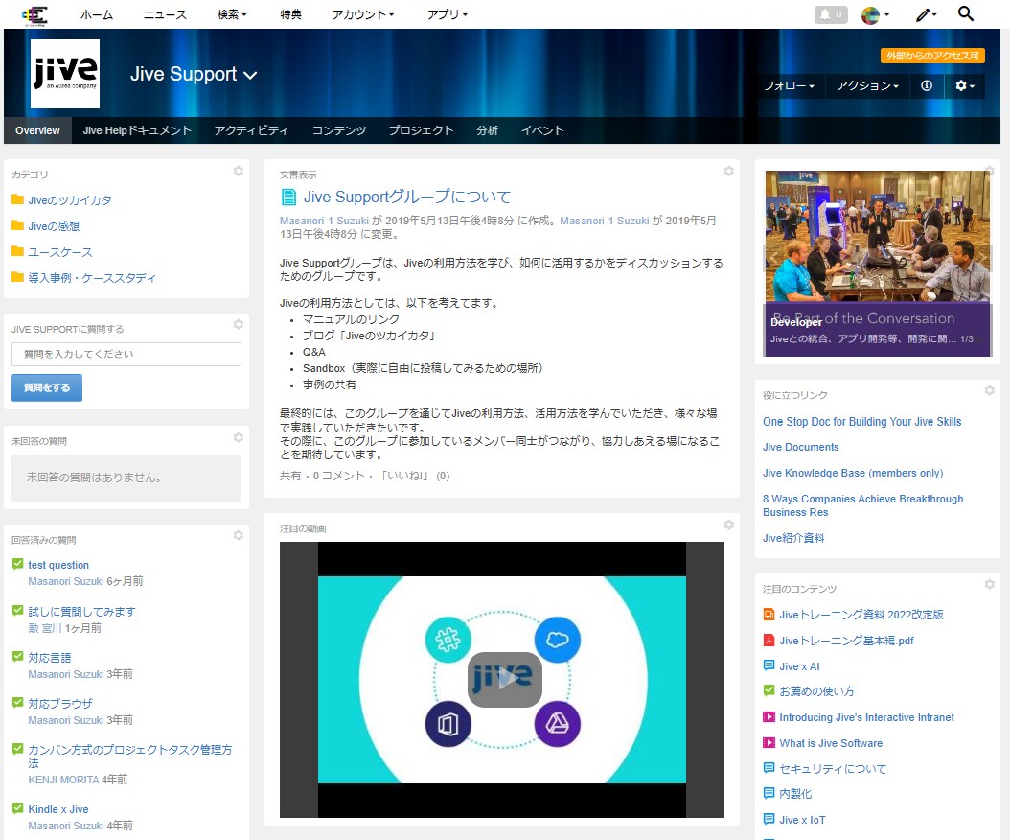
Task: Click gear icon on 役に立つリンク widget
Action: pyautogui.click(x=989, y=390)
